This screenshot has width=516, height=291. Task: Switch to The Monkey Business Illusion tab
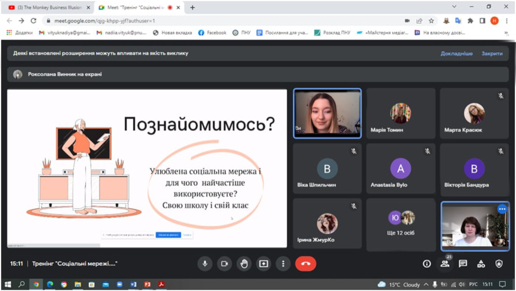pos(49,7)
